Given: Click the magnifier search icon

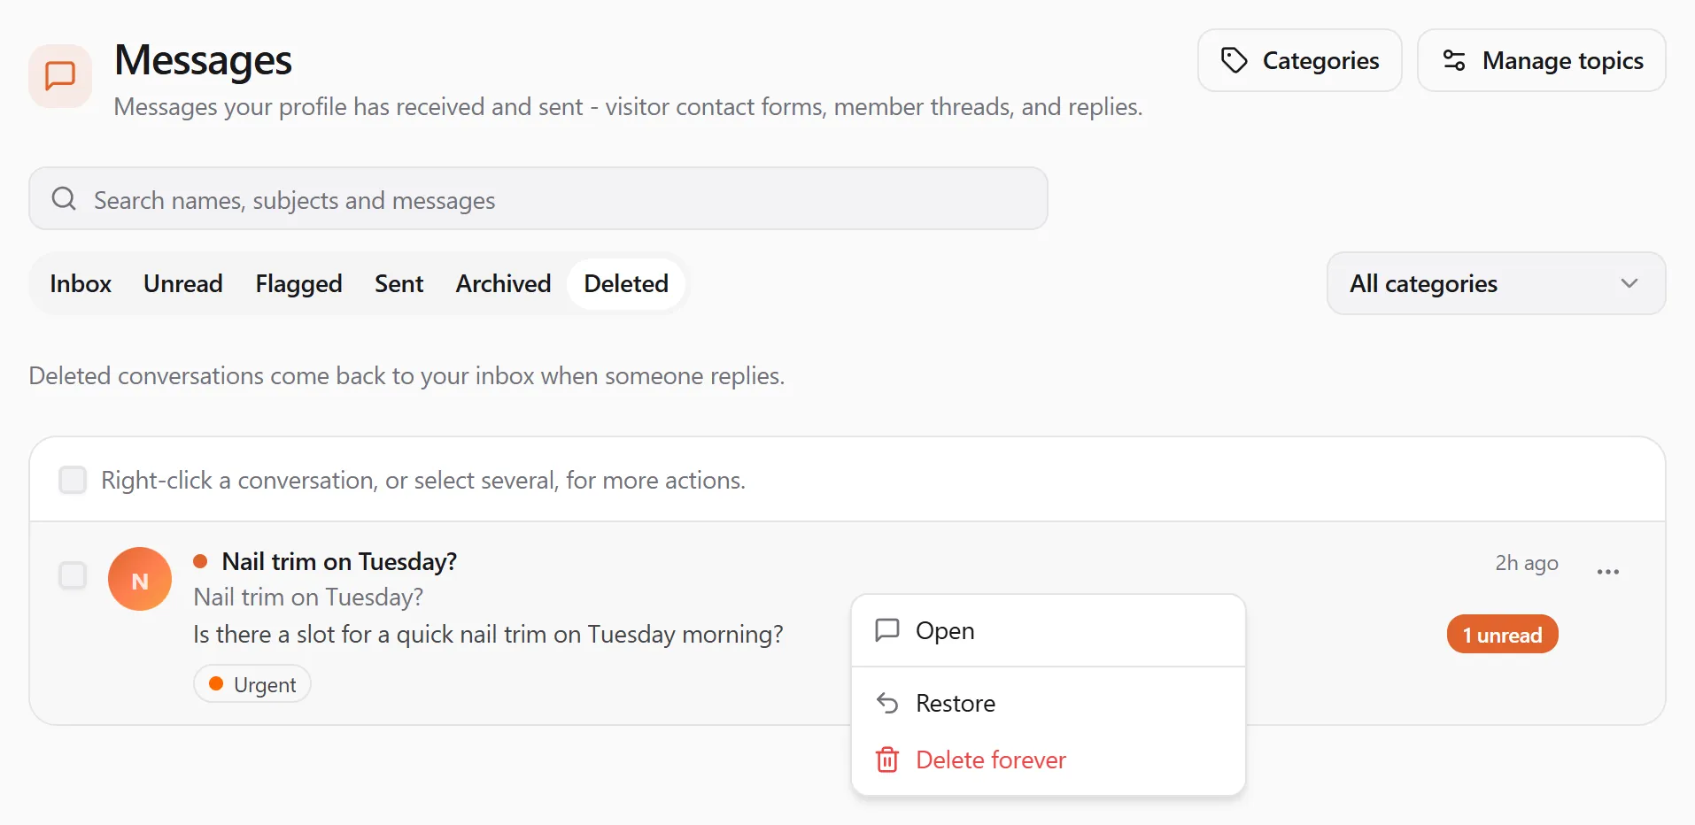Looking at the screenshot, I should click(x=64, y=198).
